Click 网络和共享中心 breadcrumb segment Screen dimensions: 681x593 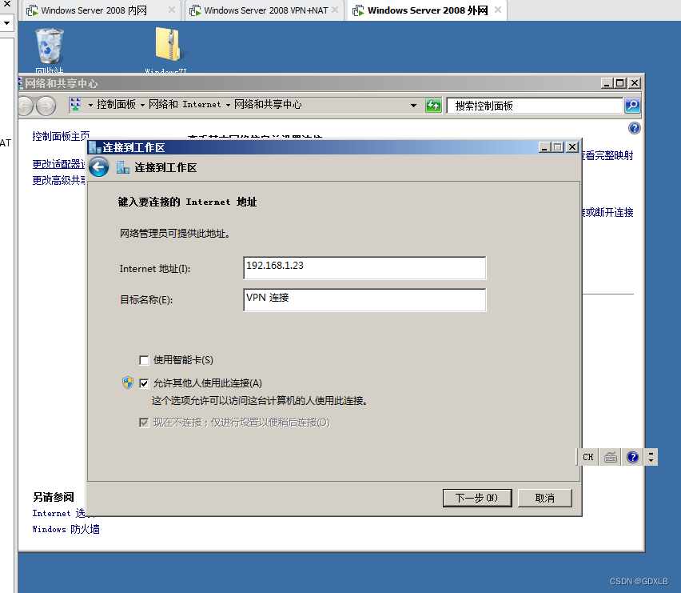click(x=268, y=104)
